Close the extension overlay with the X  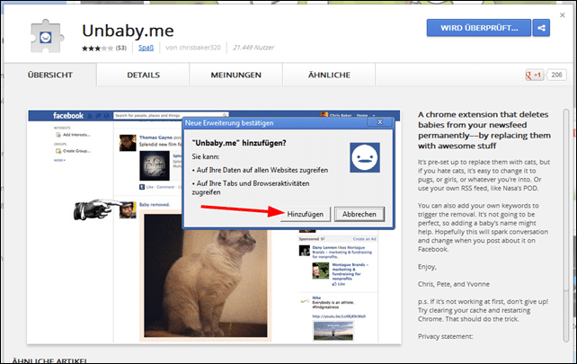click(563, 15)
